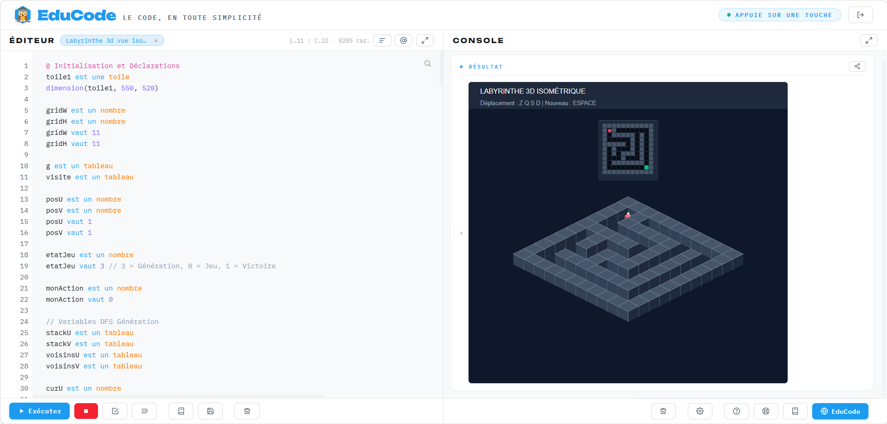Click the 'CONSOLE' heading

pos(478,40)
